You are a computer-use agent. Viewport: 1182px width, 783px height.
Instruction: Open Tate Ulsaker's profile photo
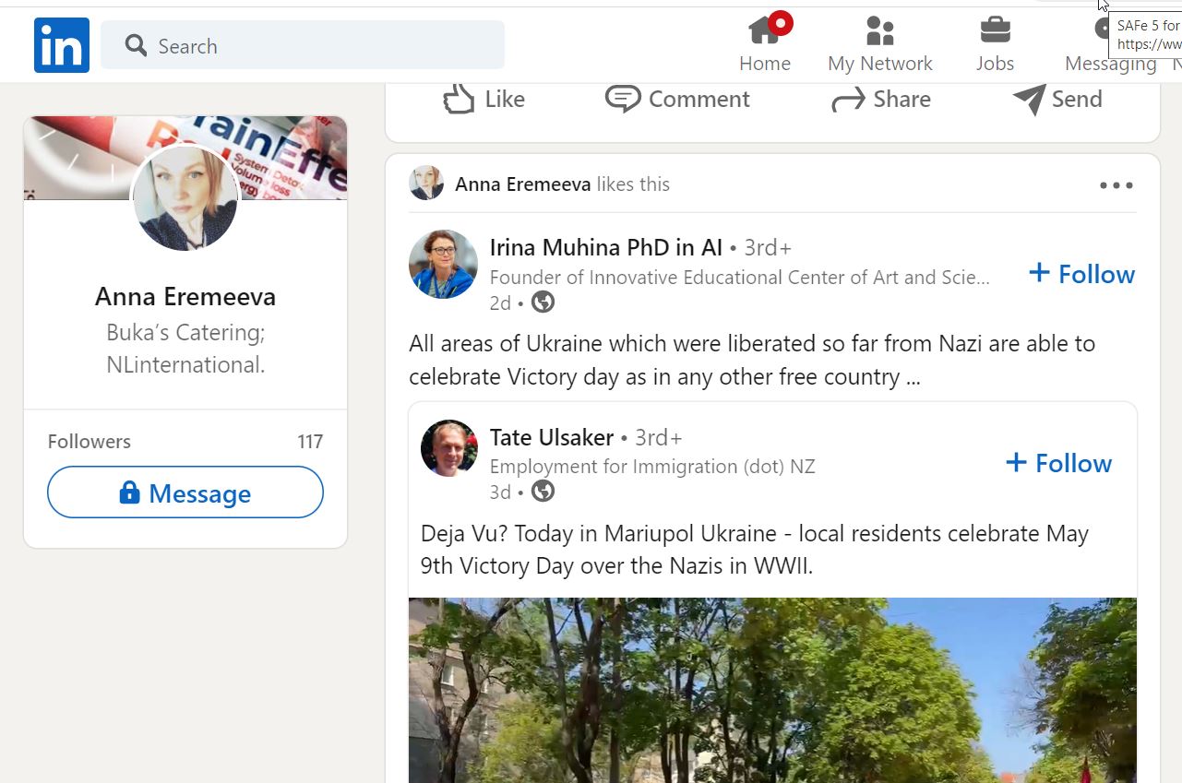449,448
